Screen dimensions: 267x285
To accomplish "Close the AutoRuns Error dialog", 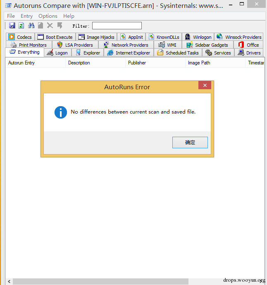I will (x=205, y=85).
